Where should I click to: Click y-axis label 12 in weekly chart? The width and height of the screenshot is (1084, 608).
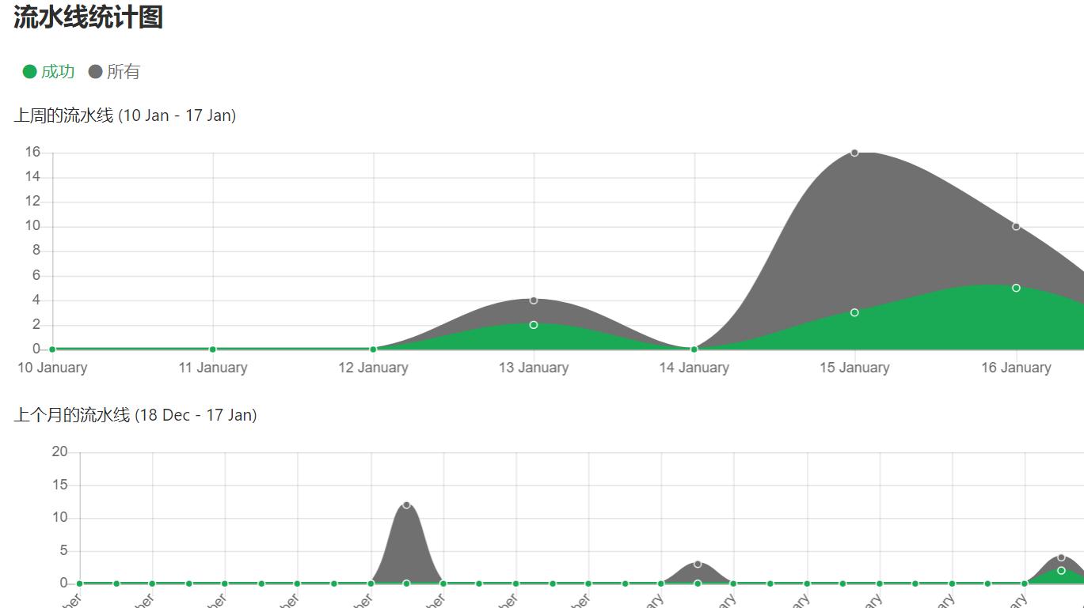point(32,201)
